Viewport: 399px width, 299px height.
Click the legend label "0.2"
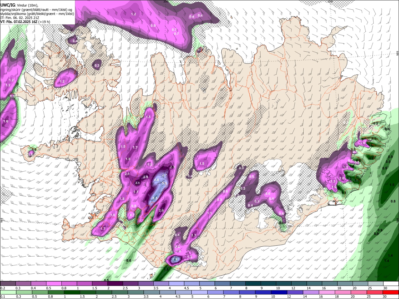(3, 288)
